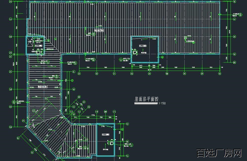Select the small square vent symbol in upper-left stair room
The width and height of the screenshot is (247, 161).
click(38, 53)
